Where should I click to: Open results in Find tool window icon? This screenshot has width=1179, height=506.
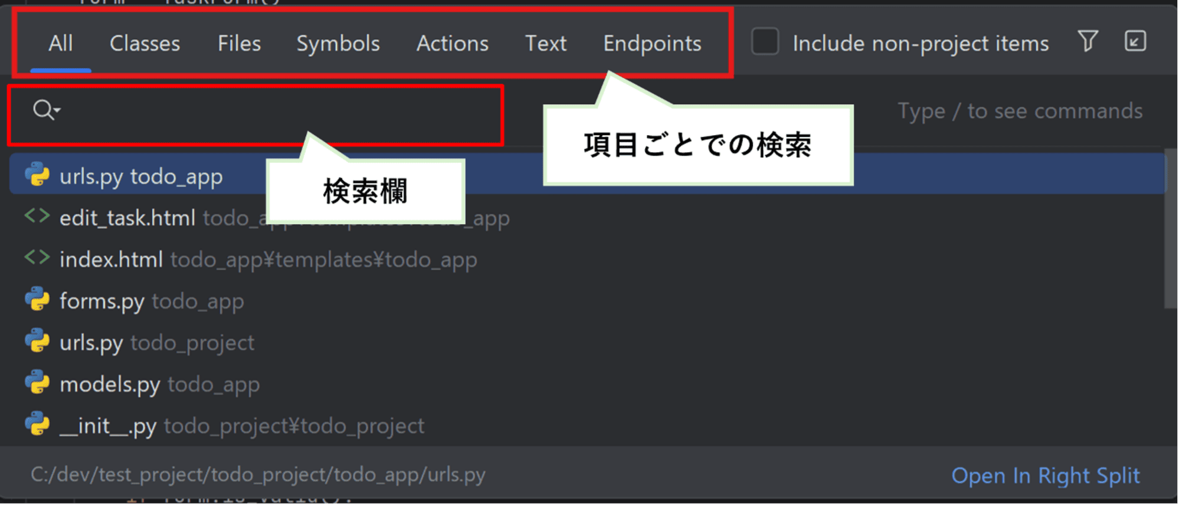pyautogui.click(x=1135, y=41)
